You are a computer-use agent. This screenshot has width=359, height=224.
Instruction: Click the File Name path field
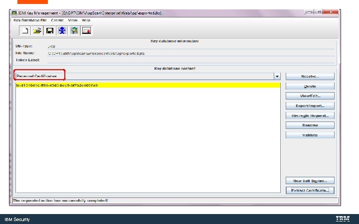click(190, 53)
